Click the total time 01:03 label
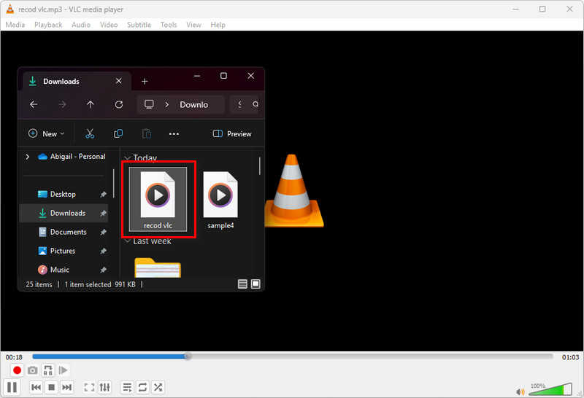584x398 pixels. 570,357
